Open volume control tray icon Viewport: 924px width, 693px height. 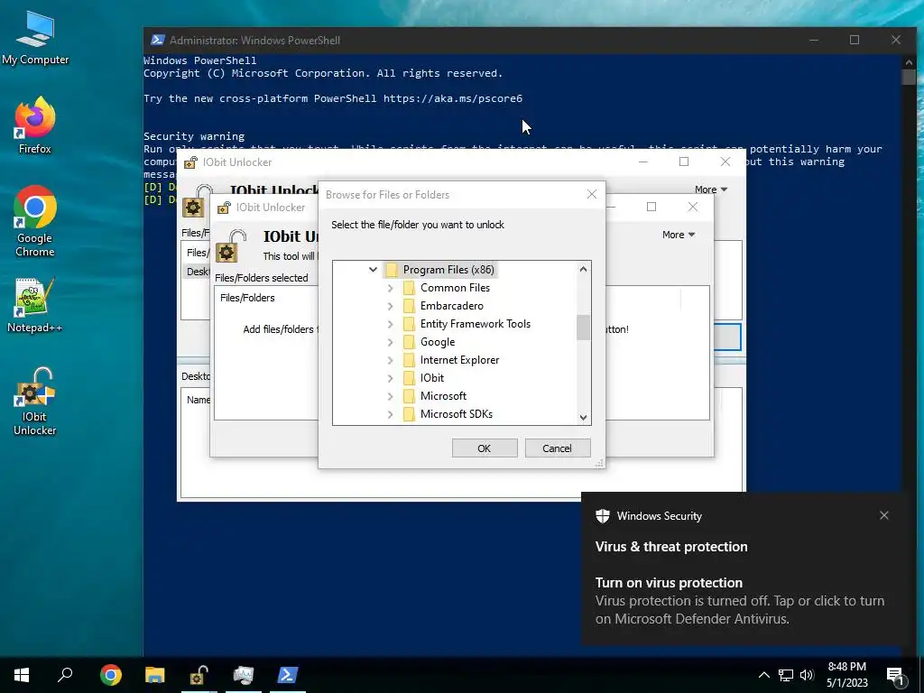pos(807,675)
